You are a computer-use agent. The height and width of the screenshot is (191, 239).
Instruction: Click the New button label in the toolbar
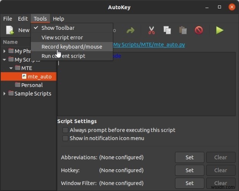coord(24,30)
